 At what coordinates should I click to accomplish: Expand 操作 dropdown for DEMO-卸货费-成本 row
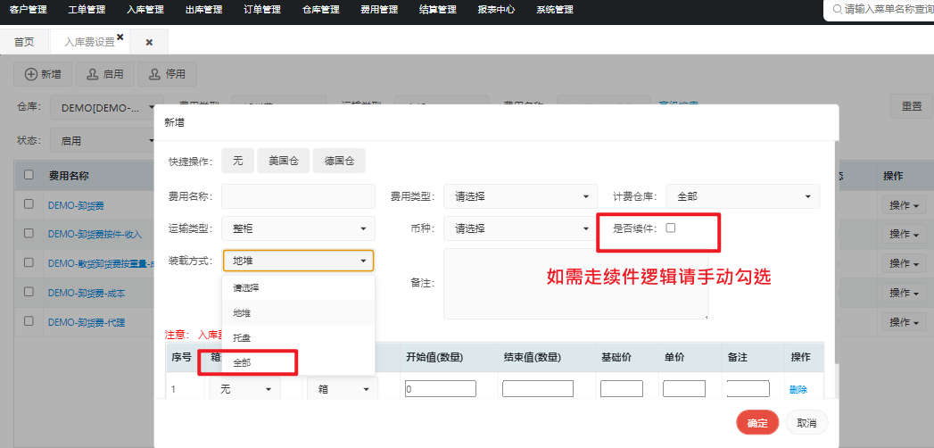(903, 293)
